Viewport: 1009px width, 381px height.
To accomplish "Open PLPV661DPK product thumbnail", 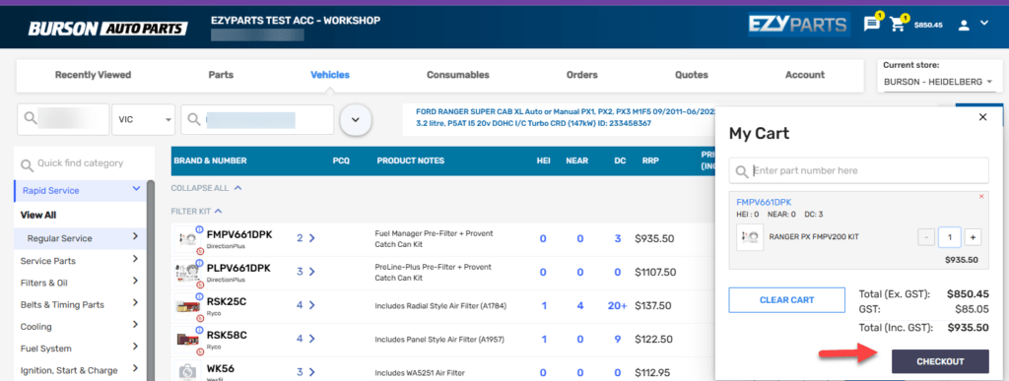I will 187,273.
